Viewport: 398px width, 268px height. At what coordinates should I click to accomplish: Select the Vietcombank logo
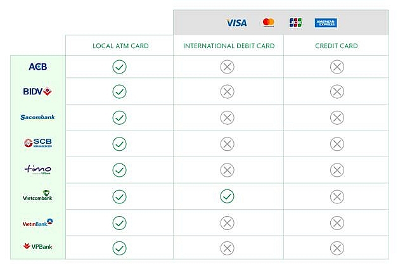(x=37, y=196)
